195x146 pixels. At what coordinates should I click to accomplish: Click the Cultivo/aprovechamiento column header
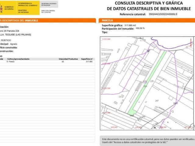[x=18, y=58]
